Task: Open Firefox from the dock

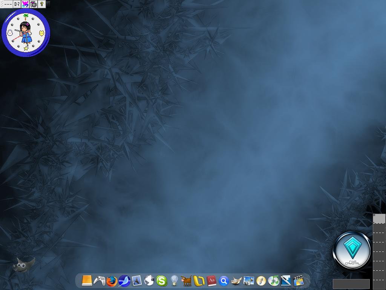Action: pyautogui.click(x=112, y=281)
